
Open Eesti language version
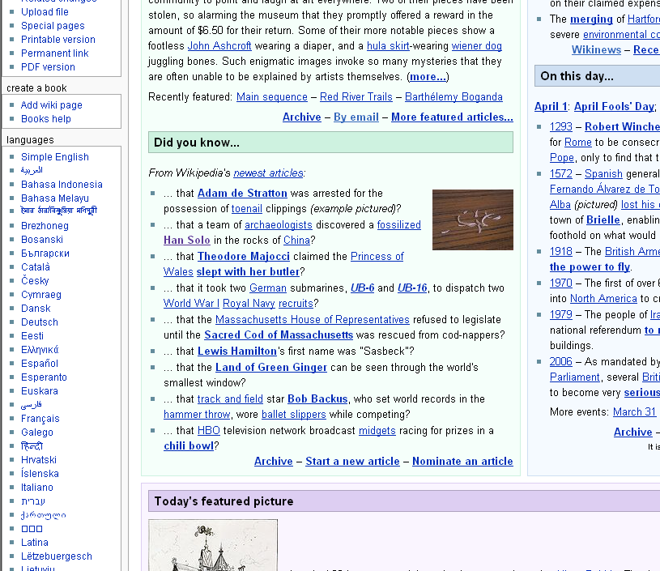[32, 336]
